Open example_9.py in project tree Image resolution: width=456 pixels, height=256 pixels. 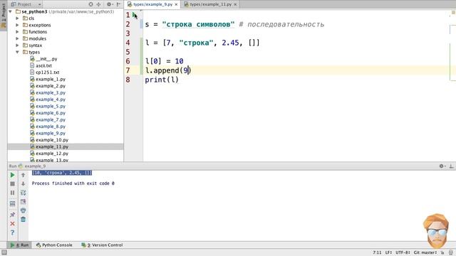pyautogui.click(x=48, y=133)
